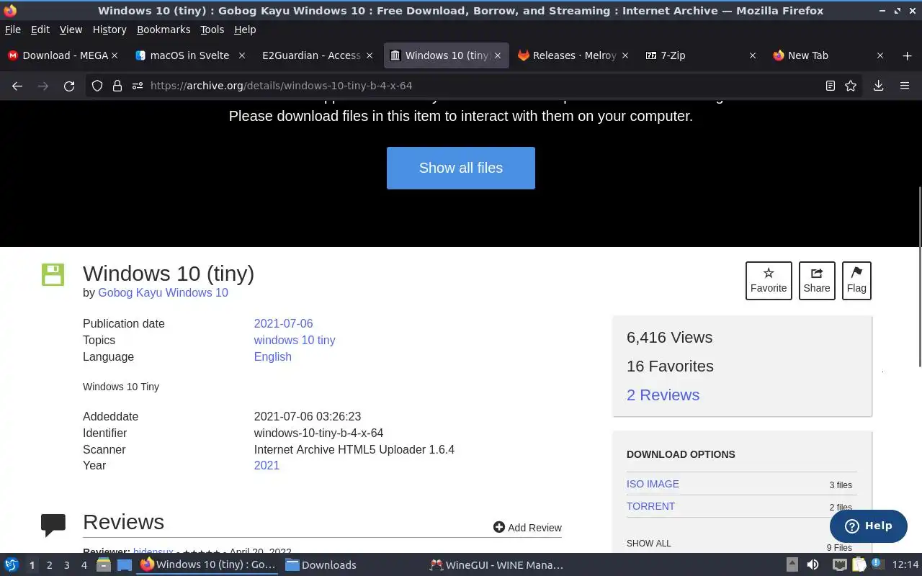The width and height of the screenshot is (922, 576).
Task: Click the Show all files button
Action: tap(461, 168)
